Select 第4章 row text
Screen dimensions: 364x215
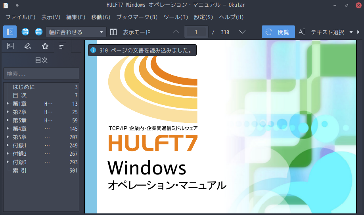(19, 129)
